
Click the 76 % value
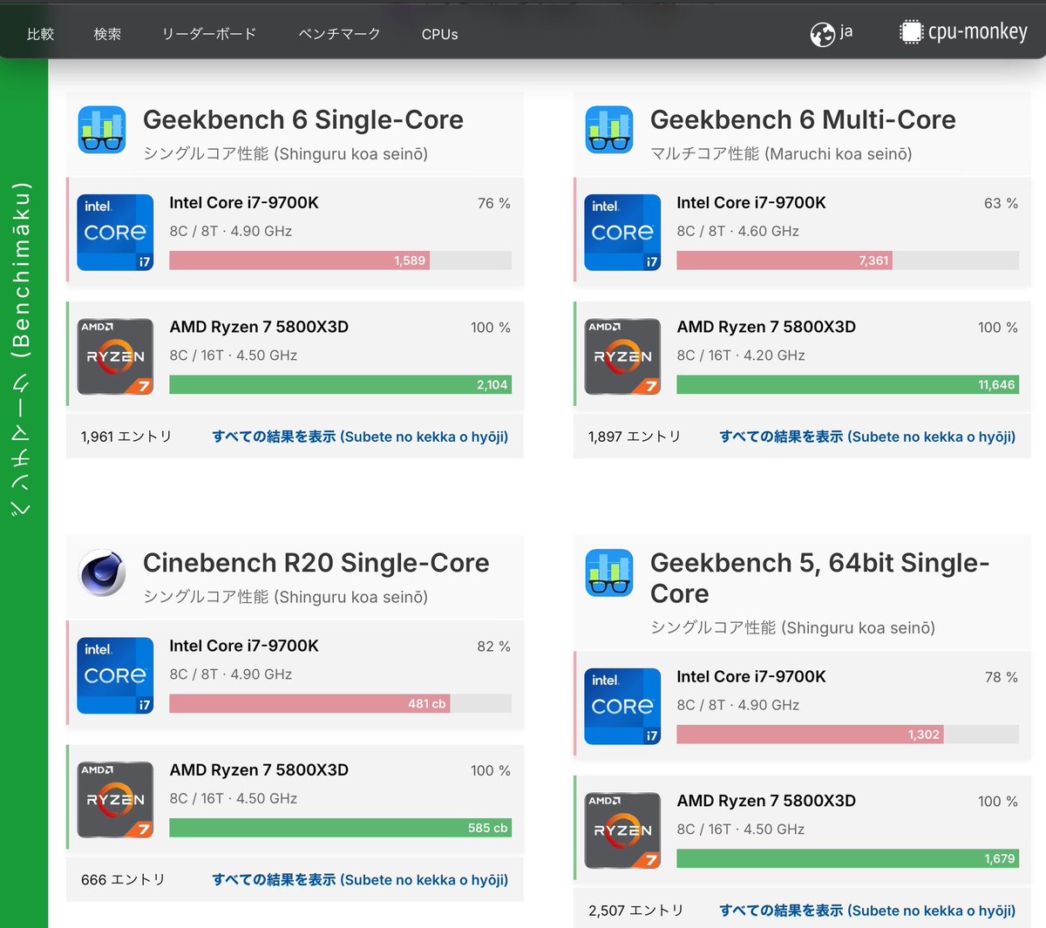click(493, 203)
